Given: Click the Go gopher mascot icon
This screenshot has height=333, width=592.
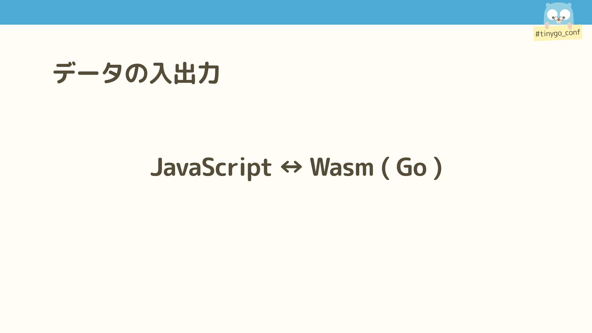Looking at the screenshot, I should pyautogui.click(x=558, y=15).
